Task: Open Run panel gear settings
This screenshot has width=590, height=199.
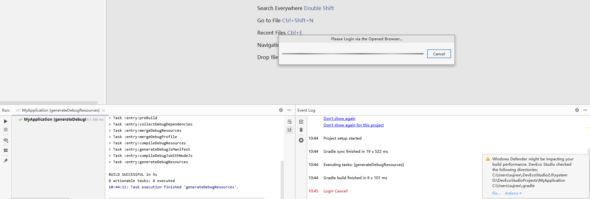Action: tap(281, 110)
